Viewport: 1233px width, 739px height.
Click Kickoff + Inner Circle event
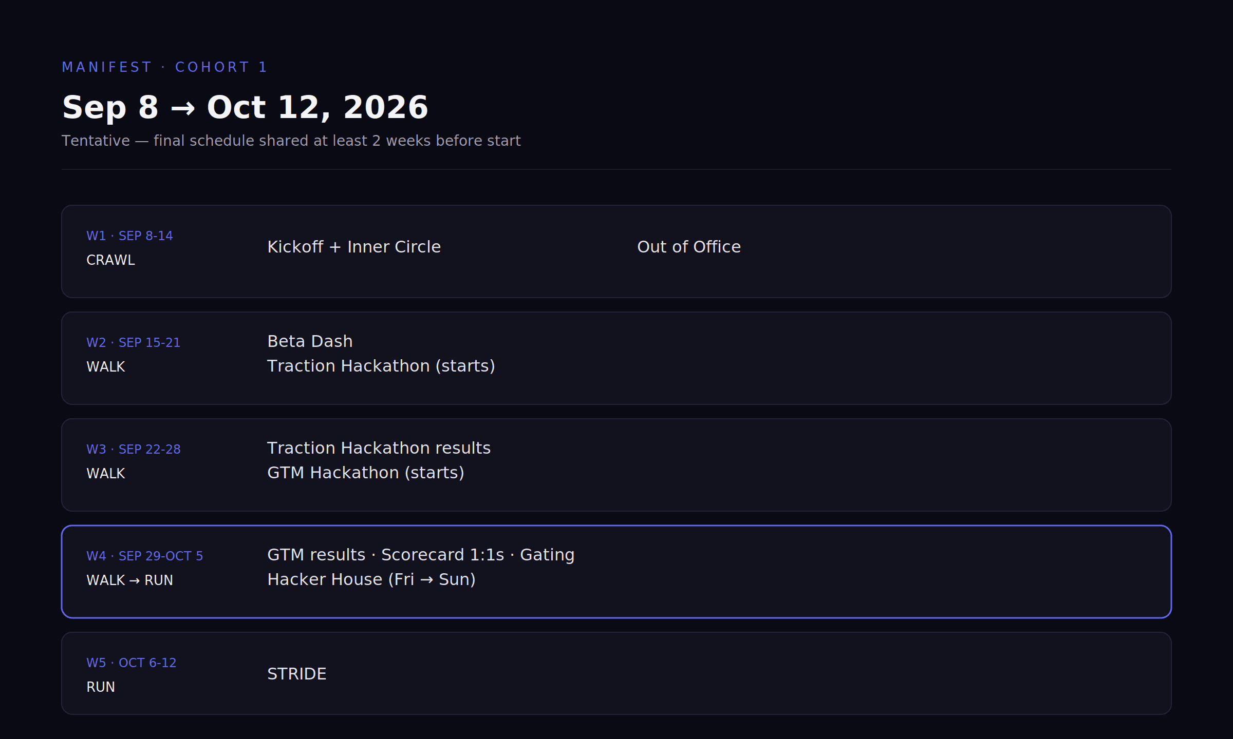(x=354, y=247)
